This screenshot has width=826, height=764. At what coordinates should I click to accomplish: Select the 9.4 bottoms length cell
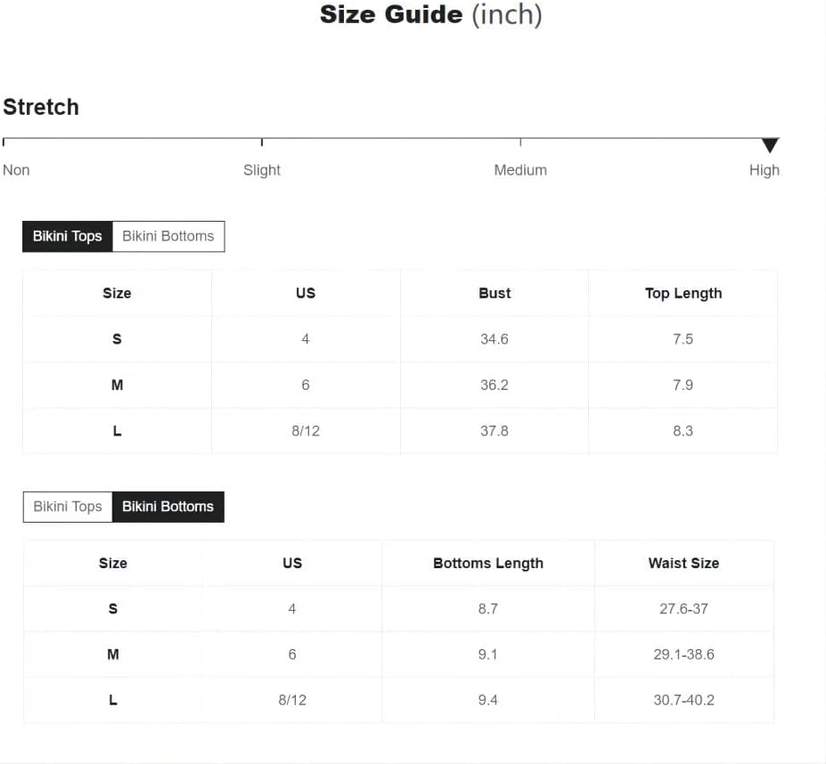coord(487,700)
